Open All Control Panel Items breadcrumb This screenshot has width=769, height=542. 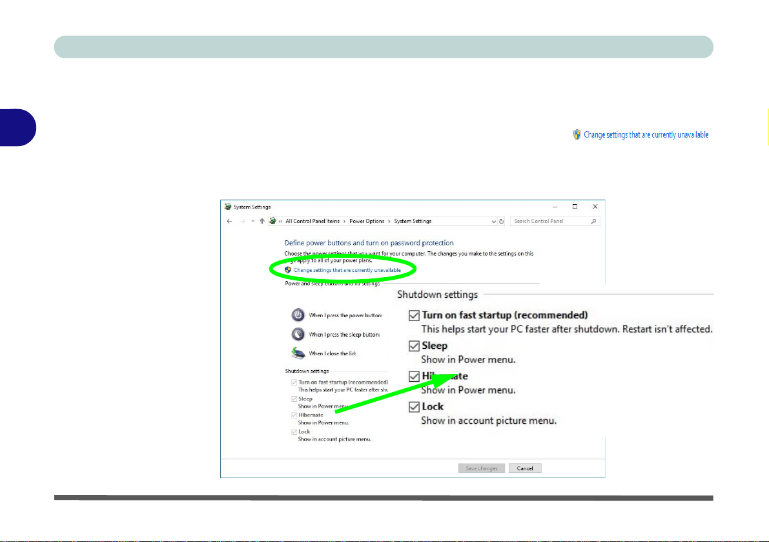[x=313, y=221]
